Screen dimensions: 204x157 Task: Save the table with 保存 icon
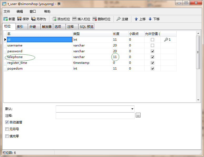point(19,19)
